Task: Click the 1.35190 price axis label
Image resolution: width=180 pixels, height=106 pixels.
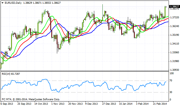Action: pos(175,35)
